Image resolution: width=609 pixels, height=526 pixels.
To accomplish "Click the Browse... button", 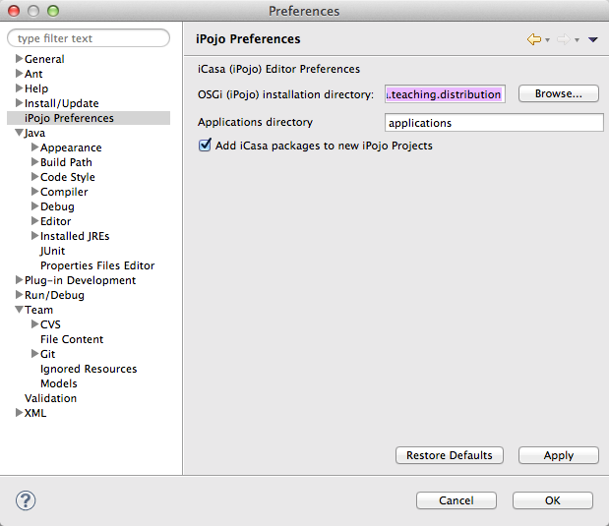I will [559, 94].
